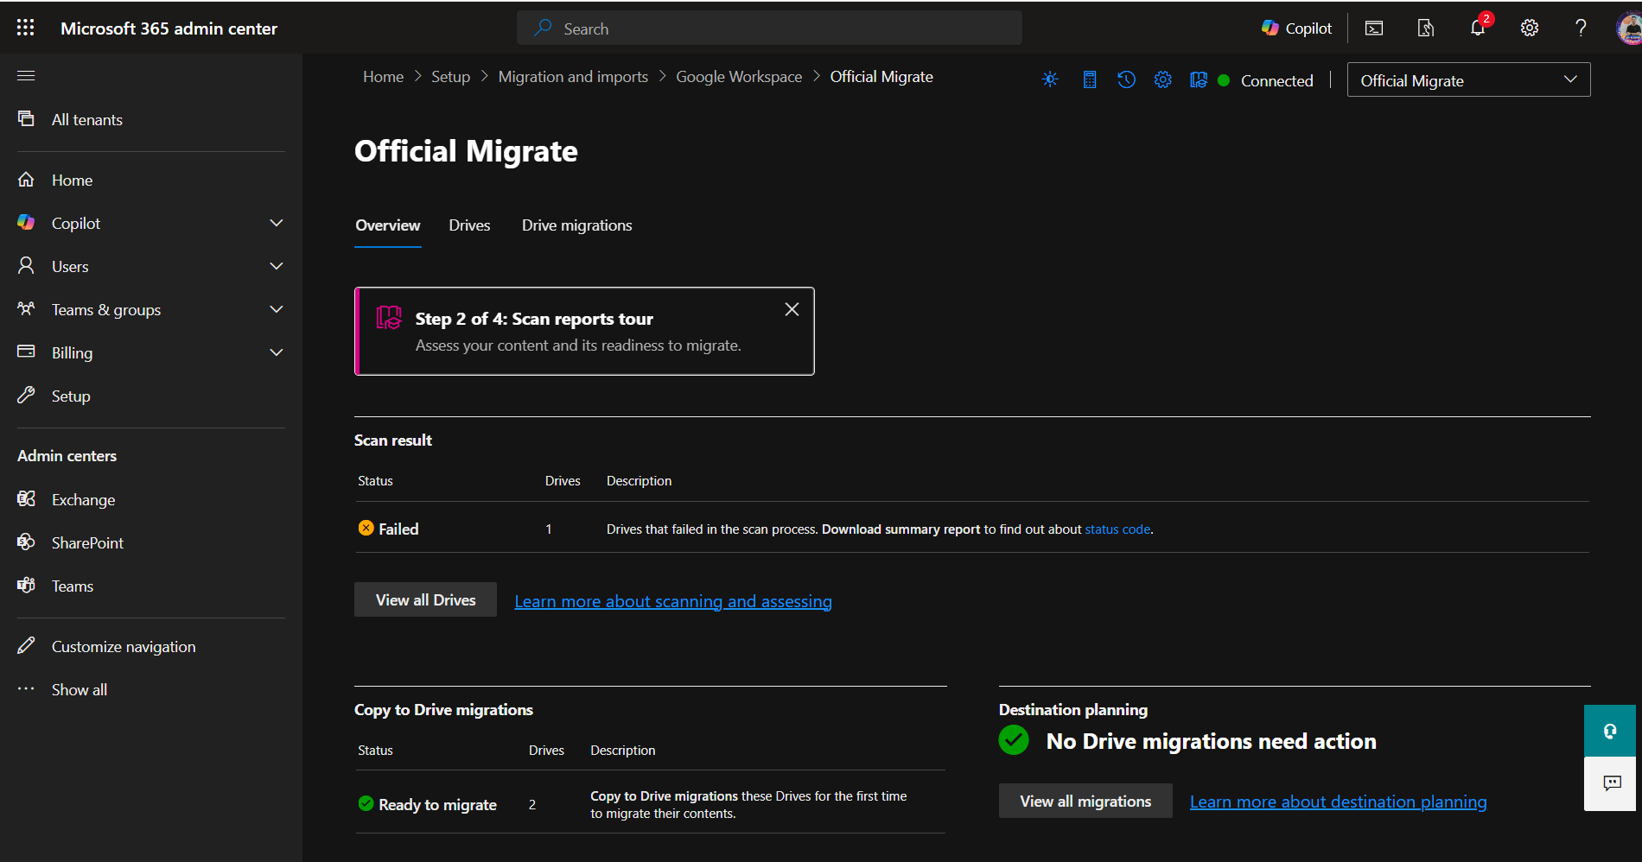View notifications with 2 alerts
The image size is (1642, 862).
tap(1477, 28)
